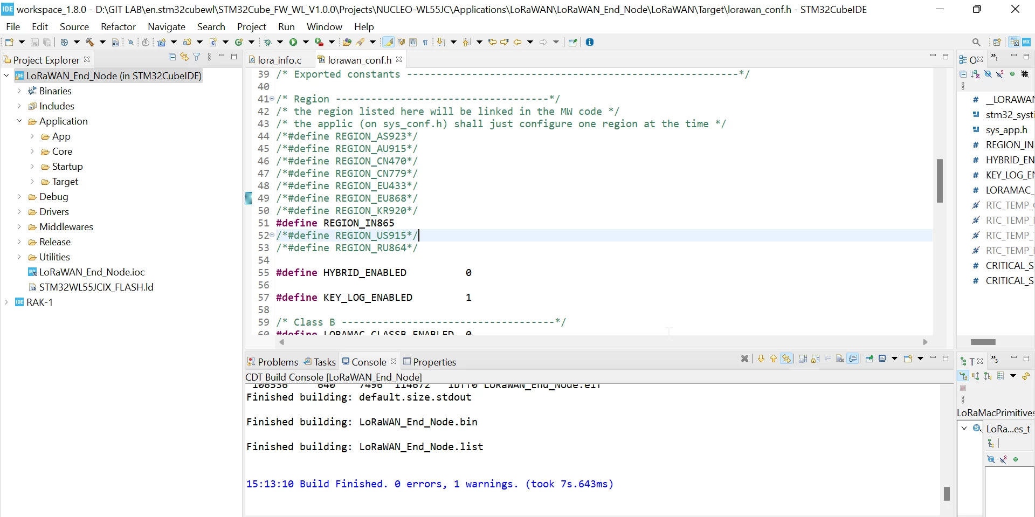Switch to the Problems tab
Image resolution: width=1035 pixels, height=517 pixels.
[x=273, y=362]
